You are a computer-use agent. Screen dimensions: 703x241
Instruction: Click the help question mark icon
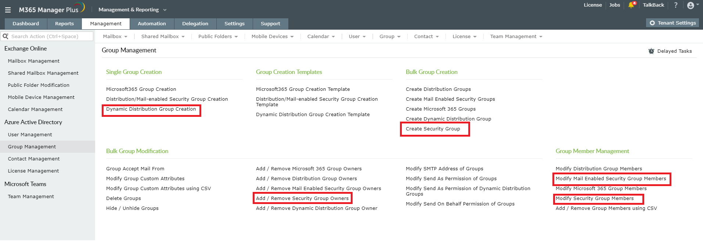point(675,5)
